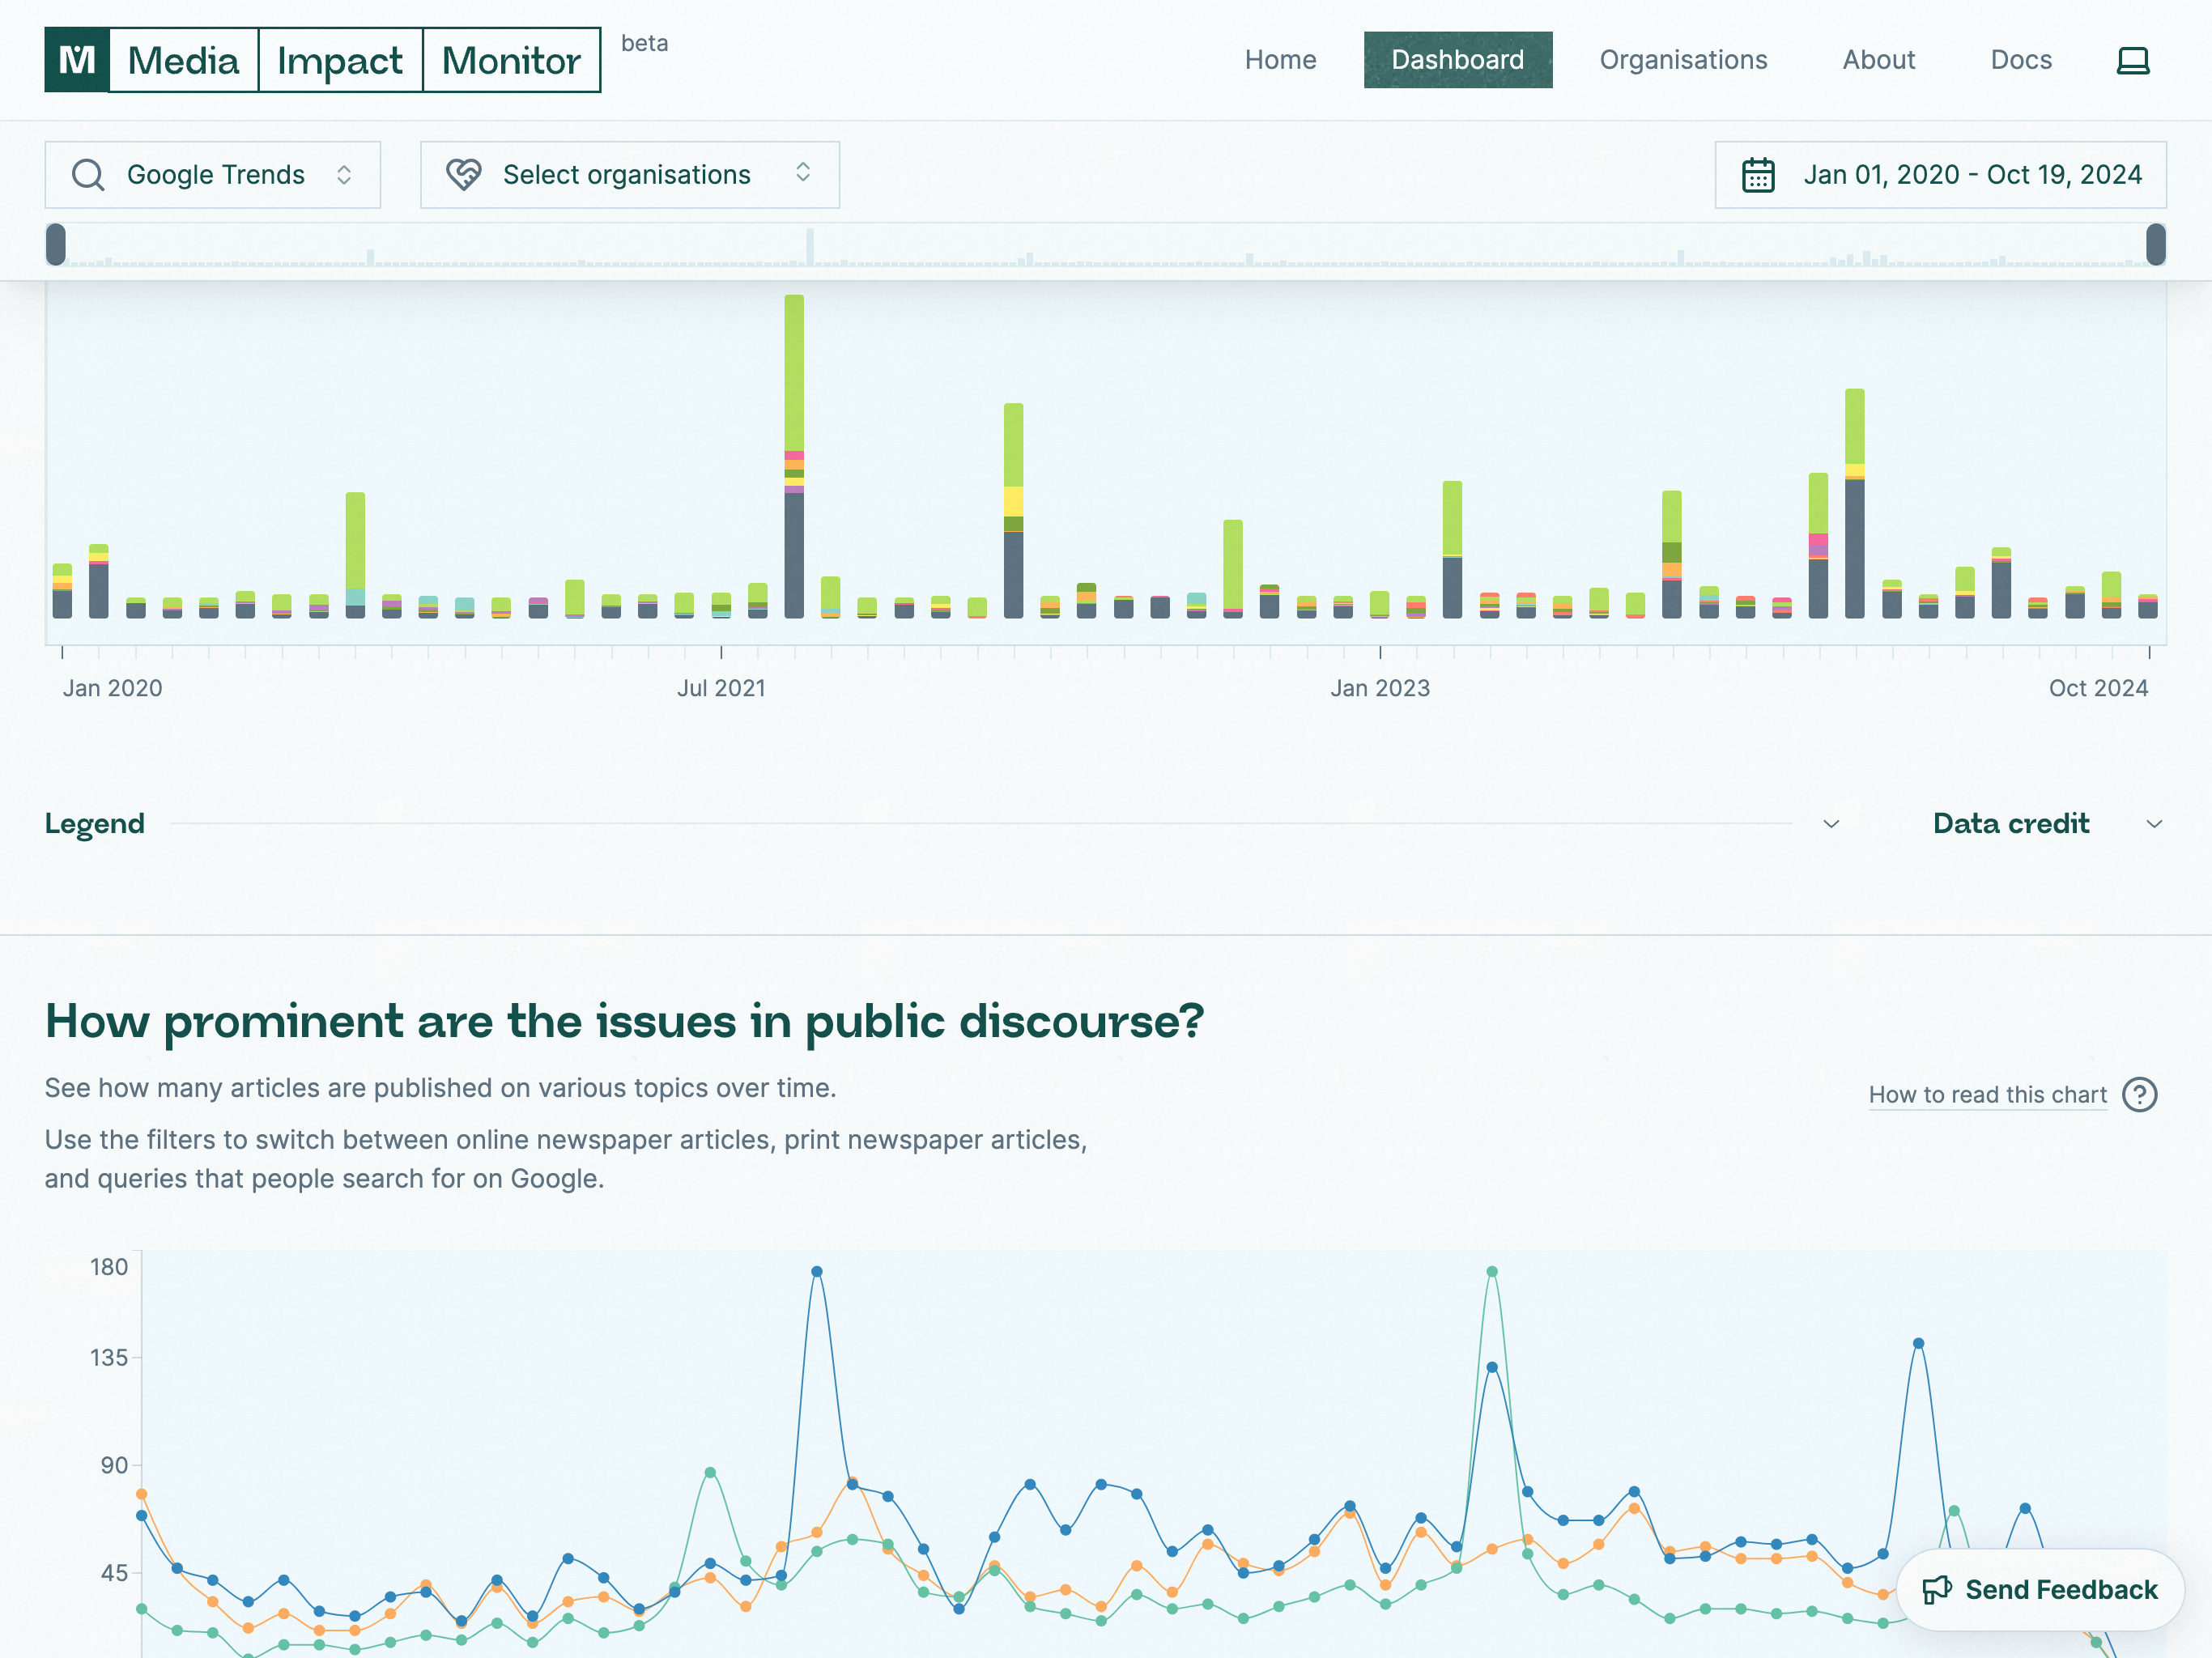The height and width of the screenshot is (1658, 2212).
Task: Click the tallest Jul 2021 stacked bar
Action: (x=794, y=456)
